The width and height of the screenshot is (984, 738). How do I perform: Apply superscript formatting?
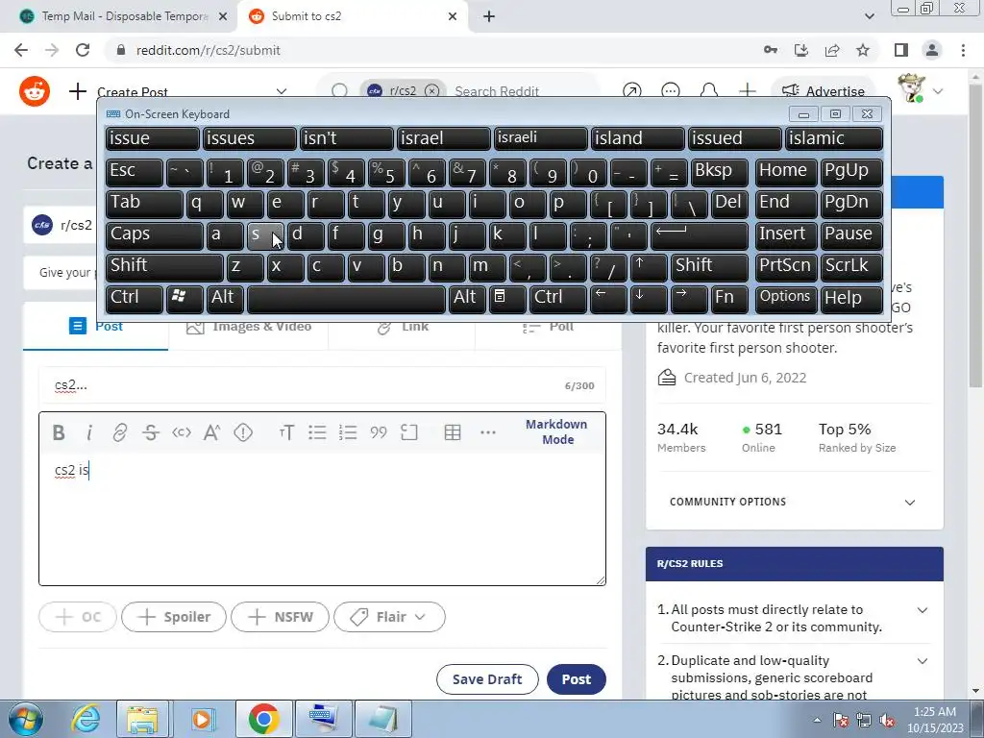pyautogui.click(x=212, y=432)
